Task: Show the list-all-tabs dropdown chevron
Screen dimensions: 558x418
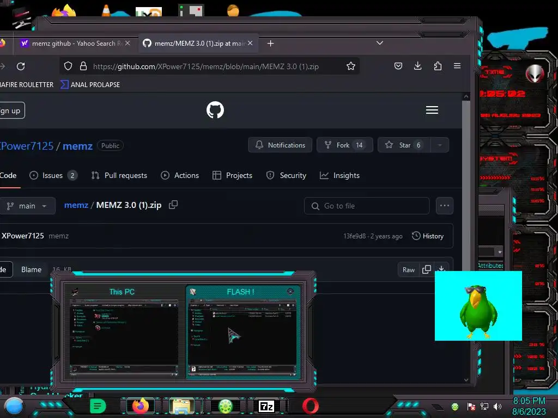Action: tap(380, 43)
